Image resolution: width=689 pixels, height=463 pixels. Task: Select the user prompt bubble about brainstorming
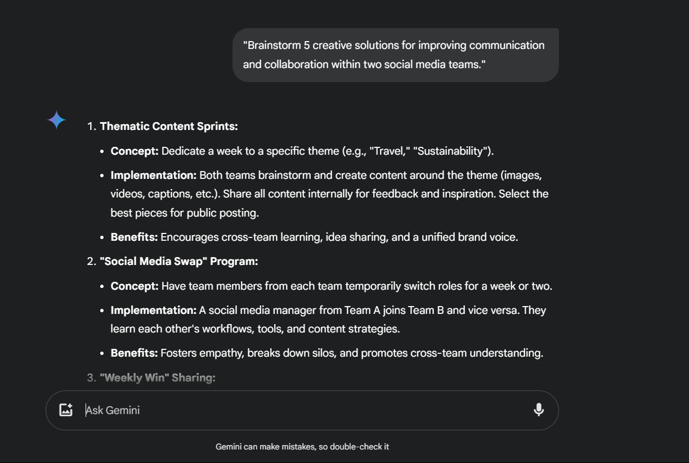[x=396, y=55]
